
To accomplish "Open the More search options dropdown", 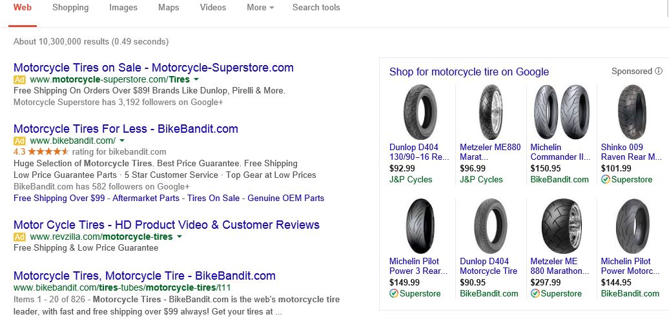I will [260, 8].
